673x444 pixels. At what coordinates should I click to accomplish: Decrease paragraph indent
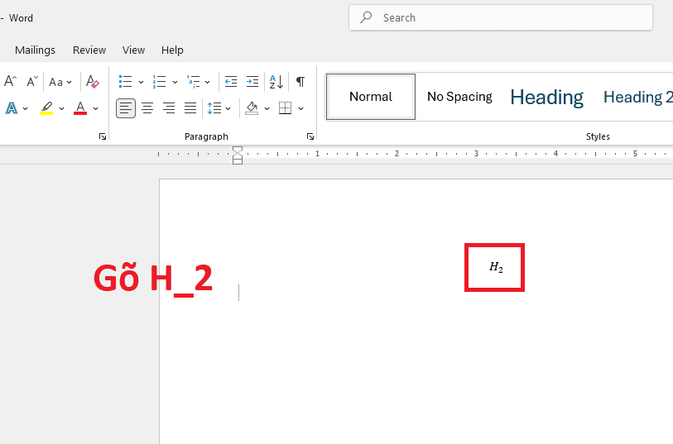[231, 81]
